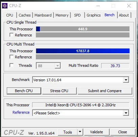Viewport: 138px width, 137px height.
Task: Select the SPD tab
Action: point(77,15)
